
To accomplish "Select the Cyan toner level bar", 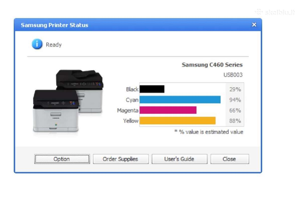I will 180,100.
